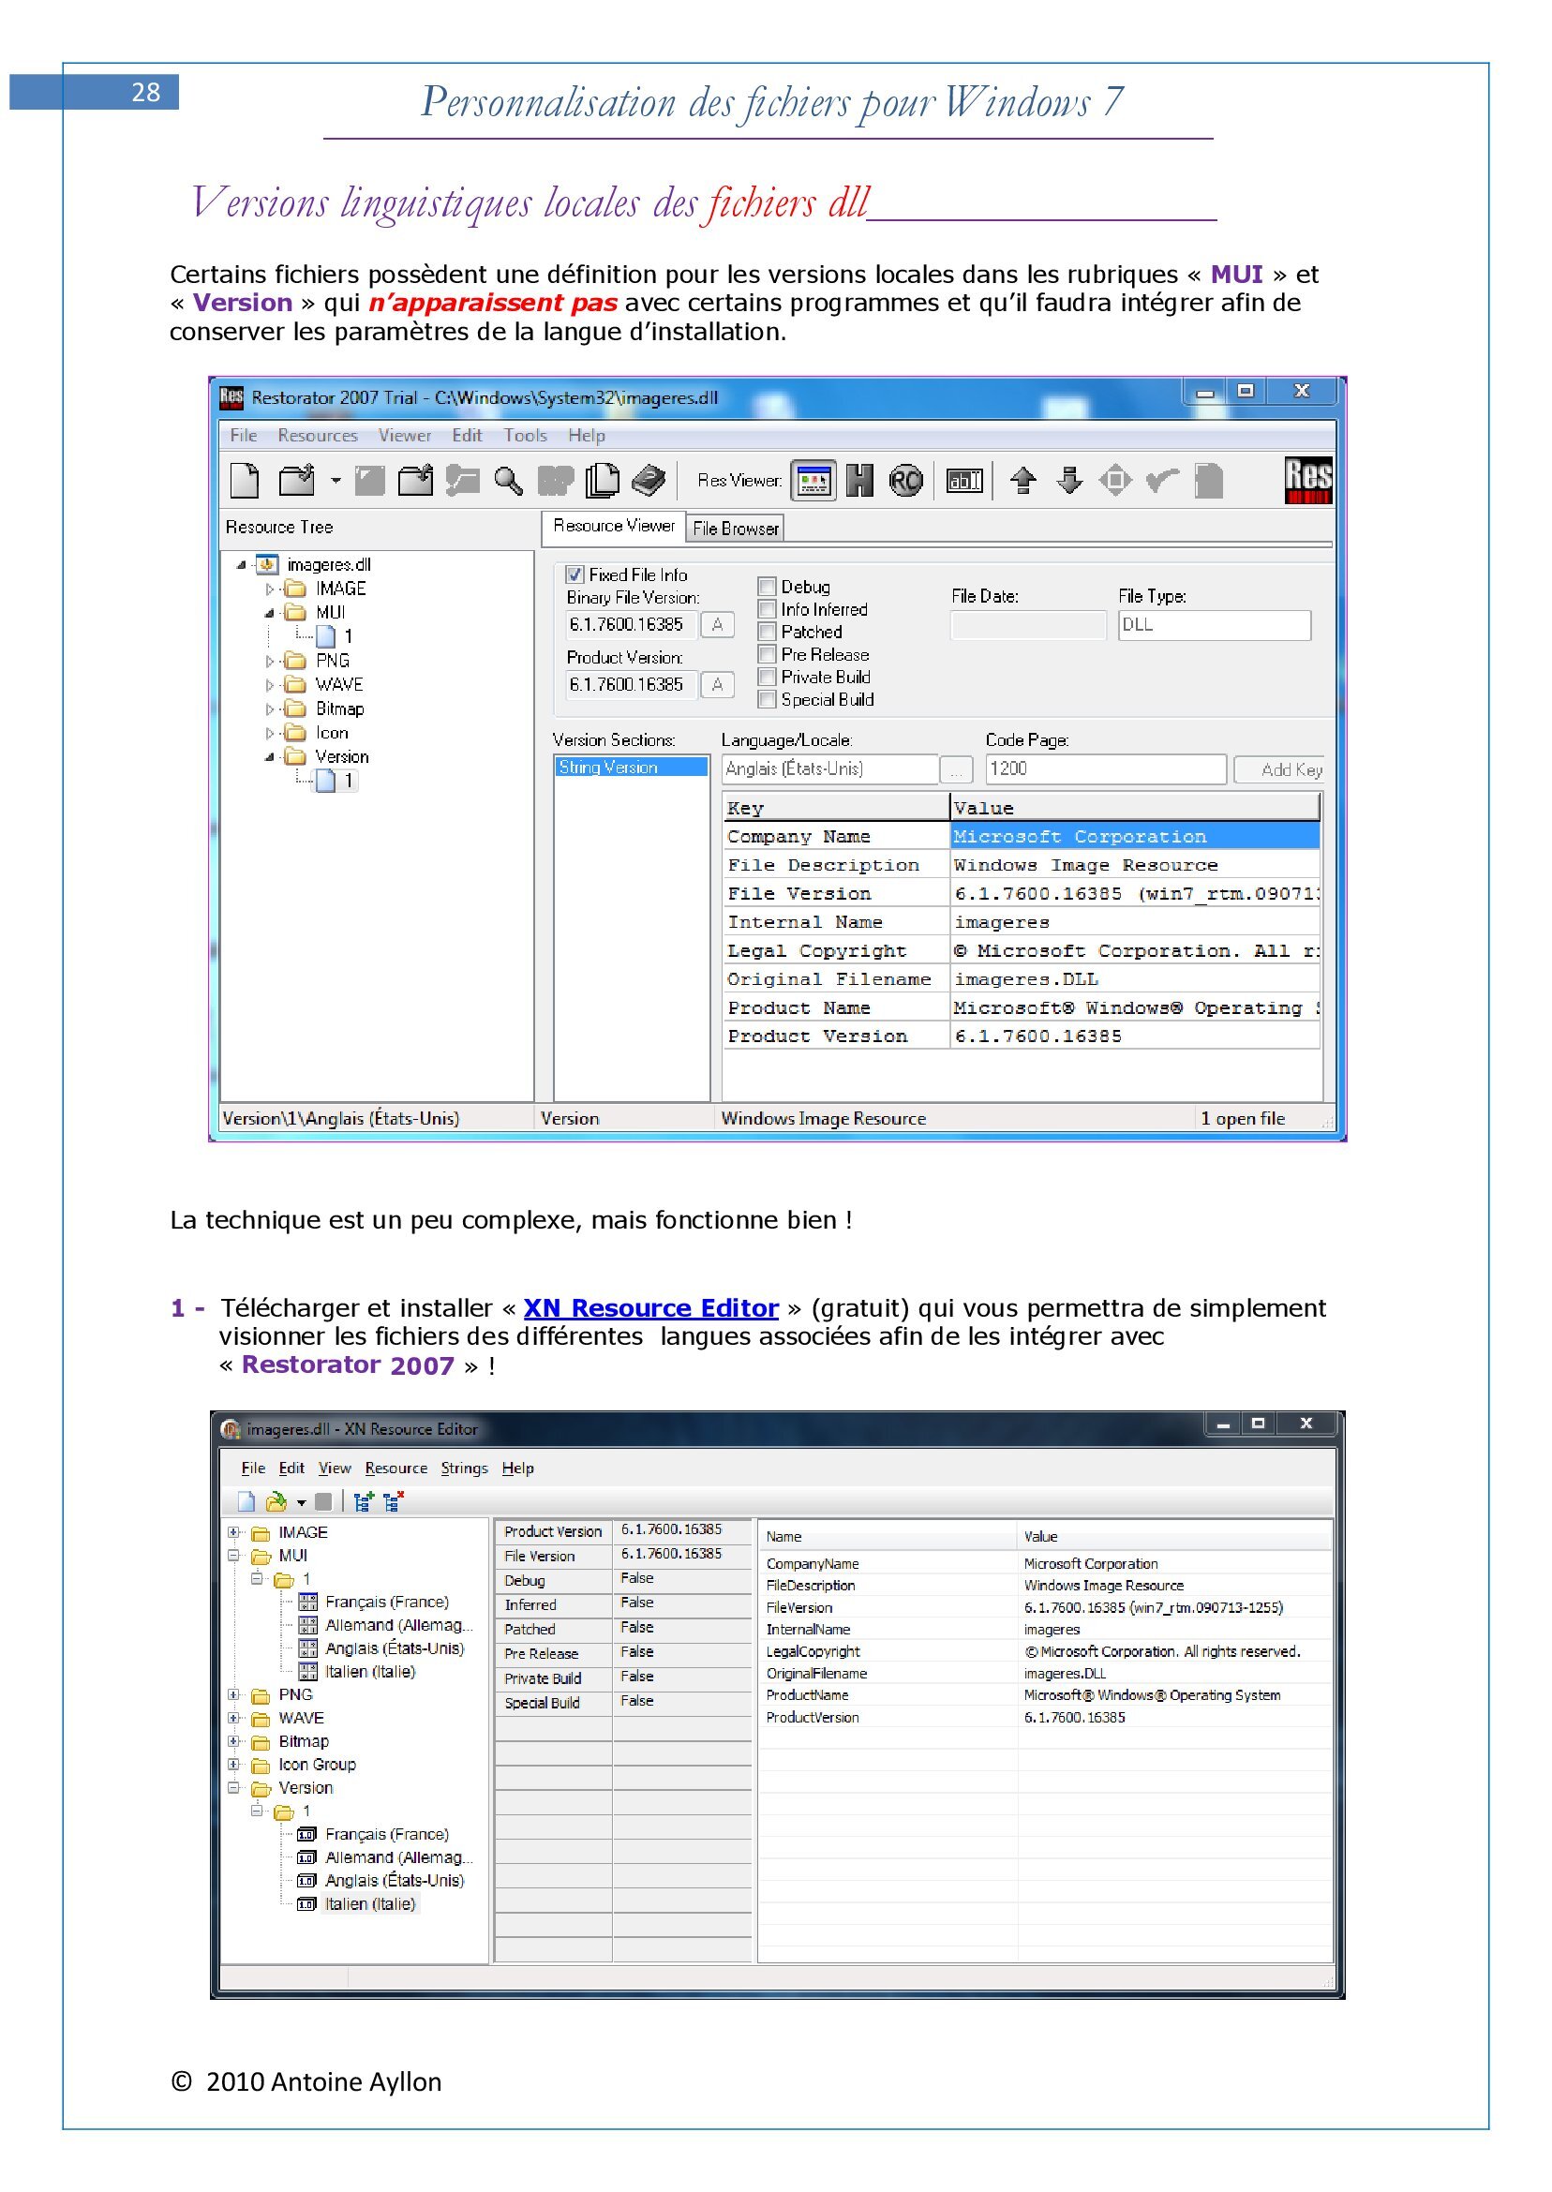Screen dimensions: 1552x2192
Task: Click the ellipsis button next to Language/Locale
Action: coord(956,770)
